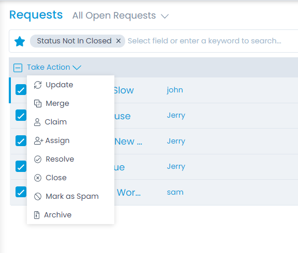Image resolution: width=298 pixels, height=253 pixels.
Task: Toggle the select-all checkbox beside Take Action
Action: (18, 68)
